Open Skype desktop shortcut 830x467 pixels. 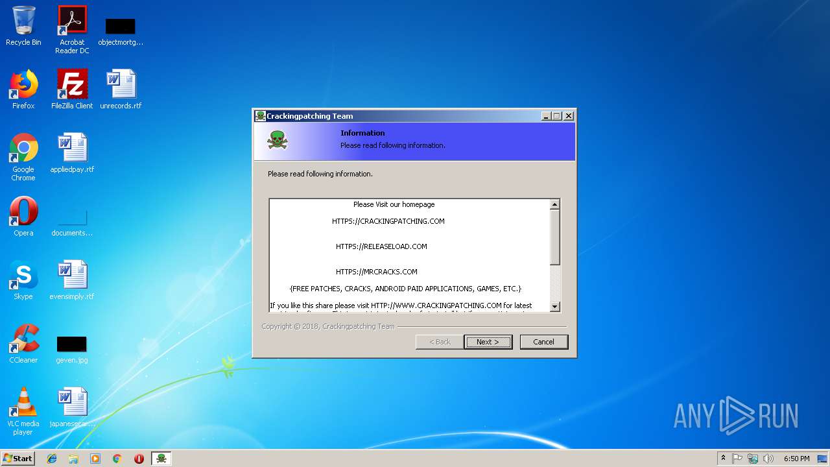[23, 280]
